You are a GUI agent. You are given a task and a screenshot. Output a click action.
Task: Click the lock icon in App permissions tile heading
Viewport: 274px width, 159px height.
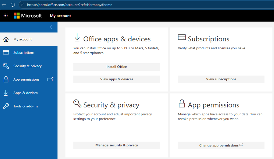pos(182,104)
